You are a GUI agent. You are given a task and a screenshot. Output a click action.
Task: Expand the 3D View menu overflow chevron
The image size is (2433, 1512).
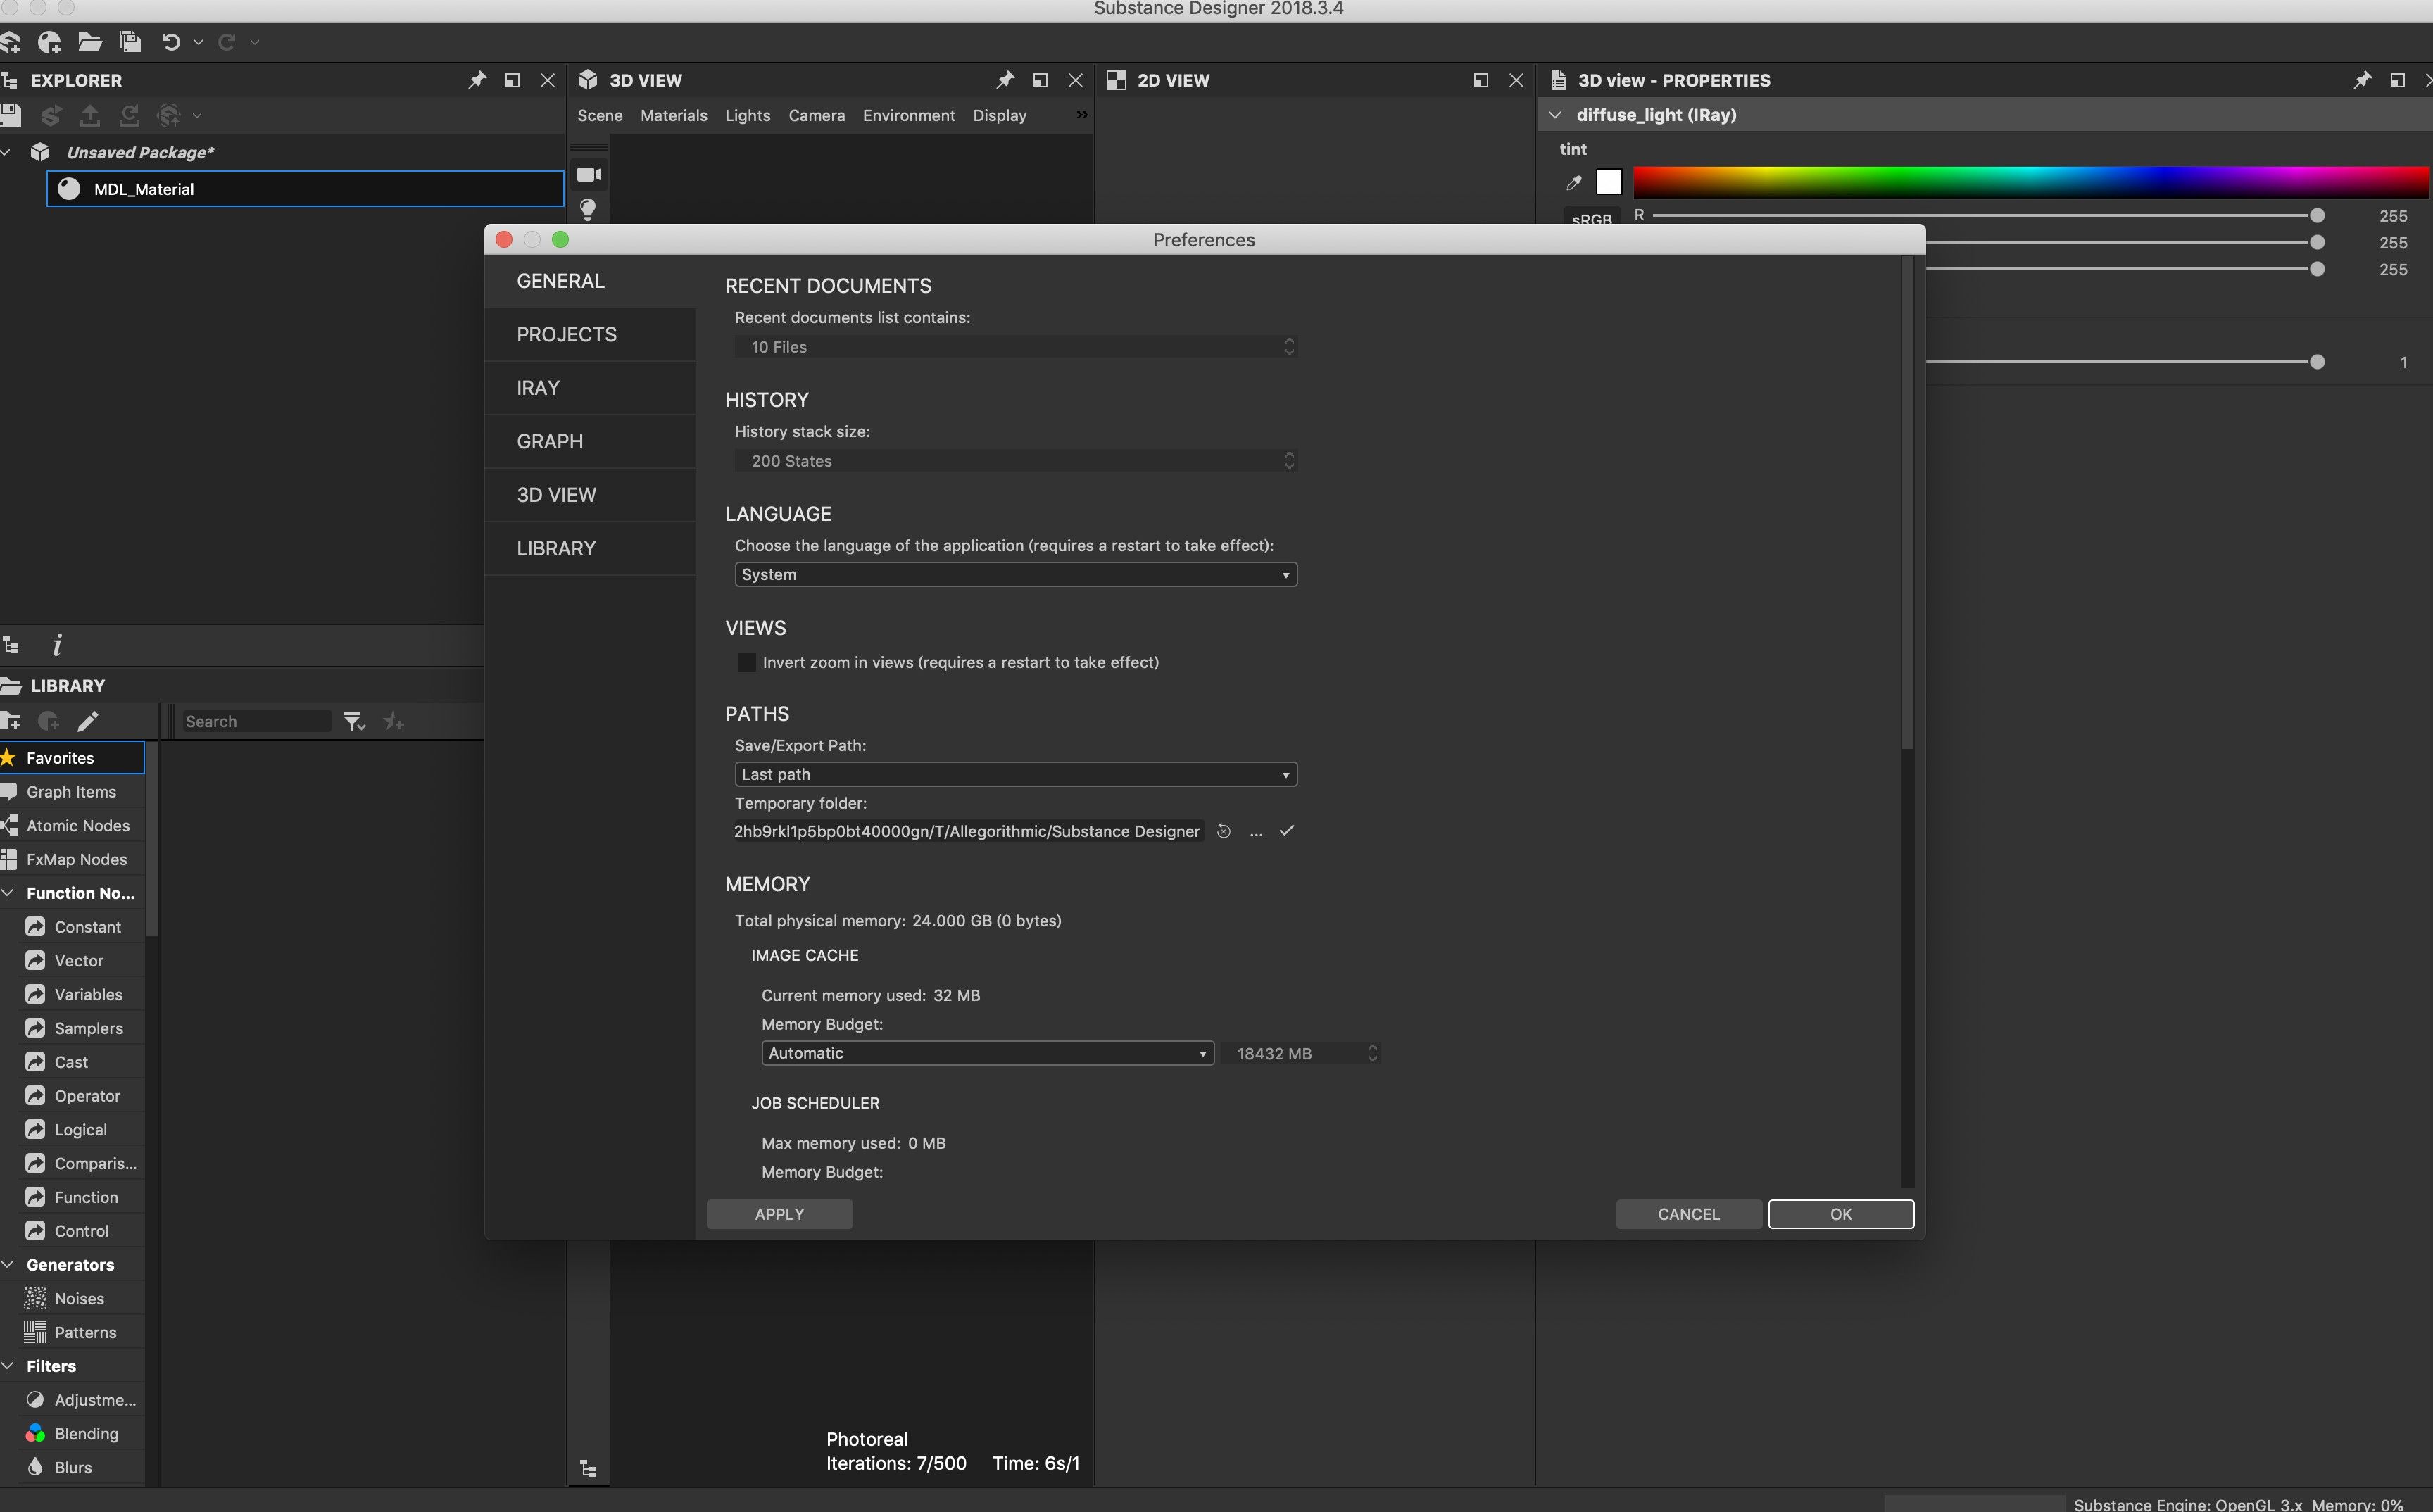(x=1081, y=115)
